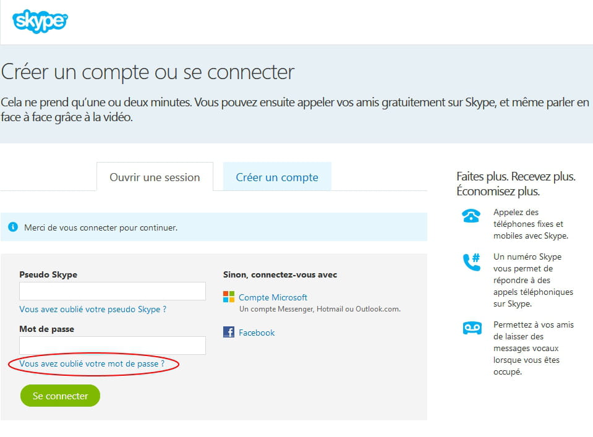Screen dimensions: 593x437
Task: Click the voicemail cassette icon
Action: click(472, 328)
